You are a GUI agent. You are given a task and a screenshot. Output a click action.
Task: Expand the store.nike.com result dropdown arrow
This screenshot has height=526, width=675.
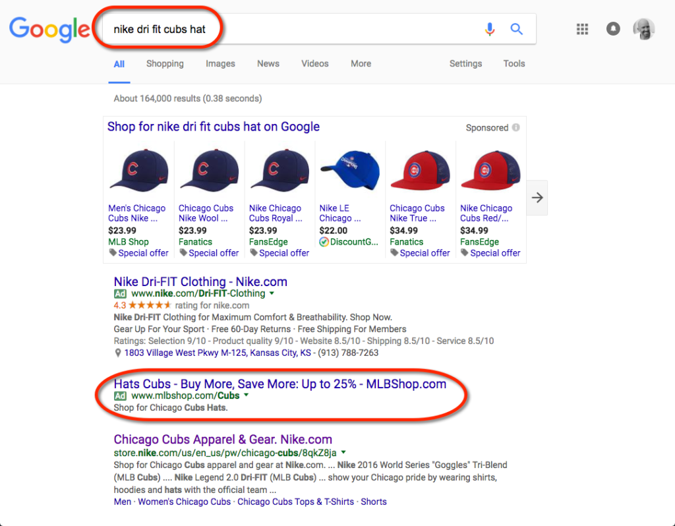point(343,452)
